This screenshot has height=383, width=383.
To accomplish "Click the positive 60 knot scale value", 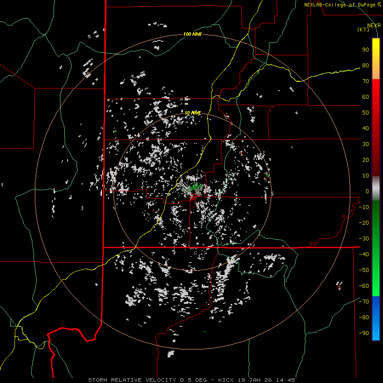I will coord(366,97).
